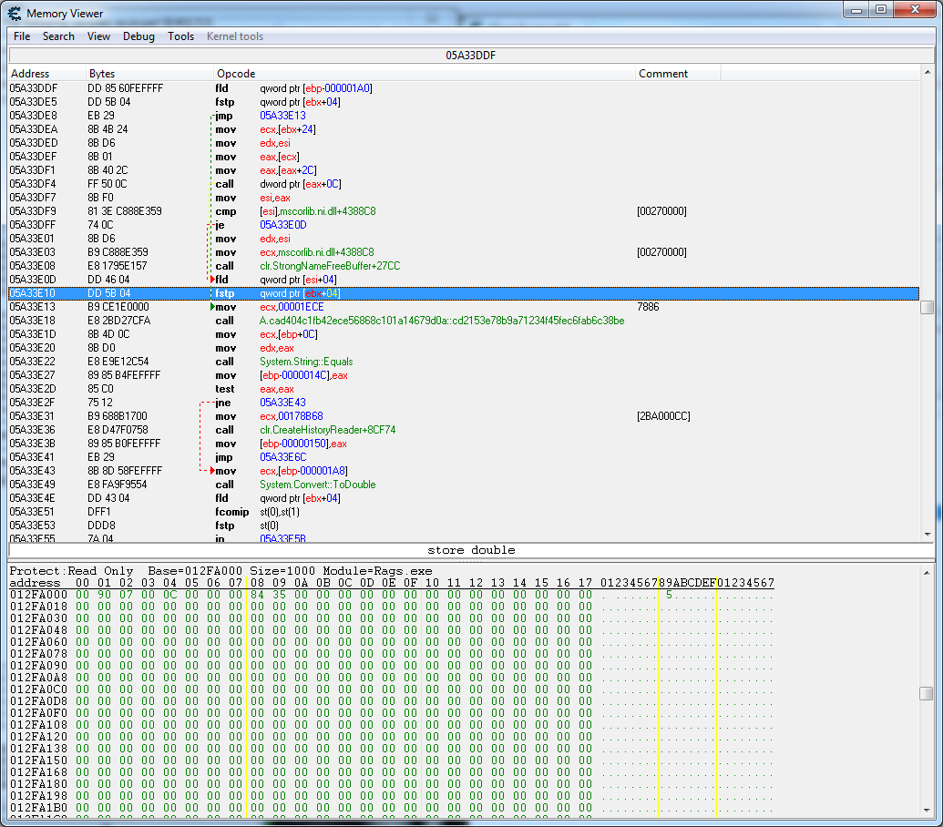Open the Search menu
Image resolution: width=943 pixels, height=827 pixels.
(58, 36)
